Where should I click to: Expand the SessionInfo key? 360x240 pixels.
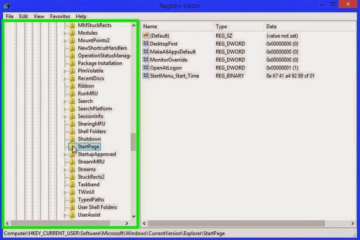coord(65,117)
